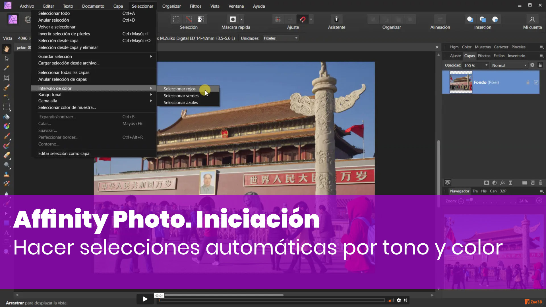Select the Healing Brush tool
This screenshot has width=546, height=307.
7,184
